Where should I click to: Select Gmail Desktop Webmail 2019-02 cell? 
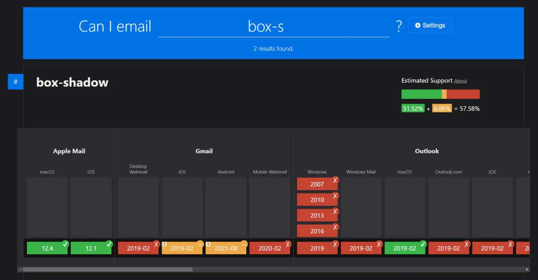coord(138,248)
